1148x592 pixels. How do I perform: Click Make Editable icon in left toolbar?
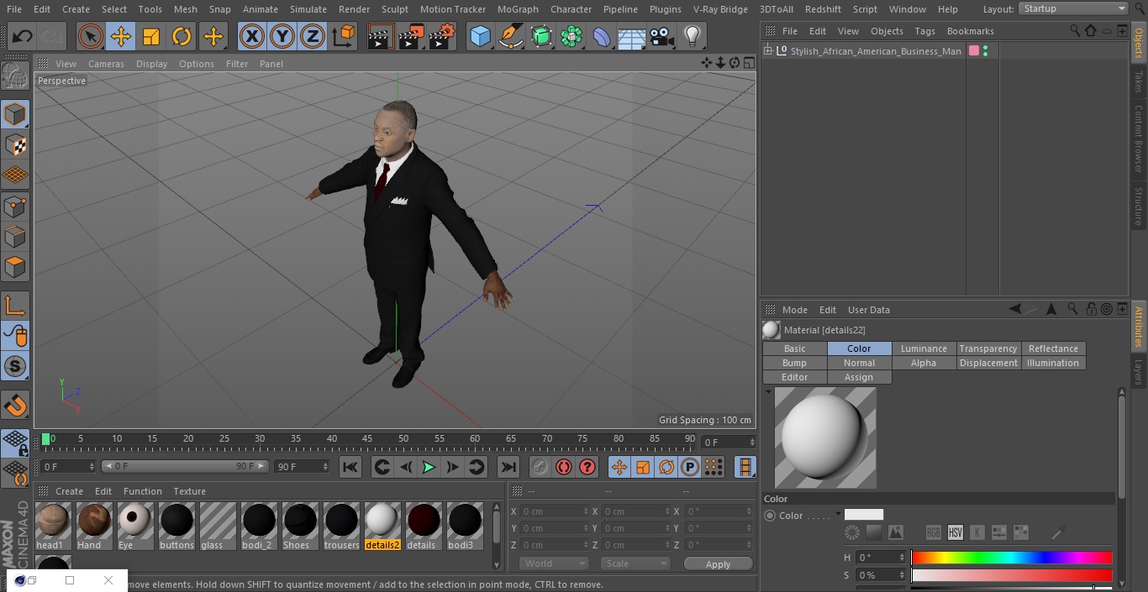[15, 76]
